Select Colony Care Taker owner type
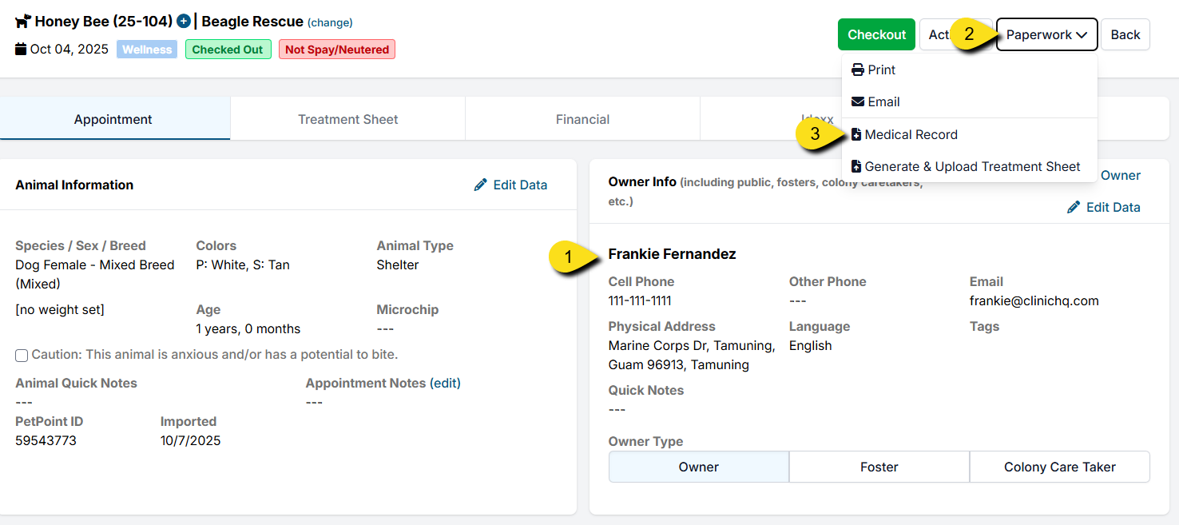Image resolution: width=1179 pixels, height=525 pixels. pos(1059,467)
